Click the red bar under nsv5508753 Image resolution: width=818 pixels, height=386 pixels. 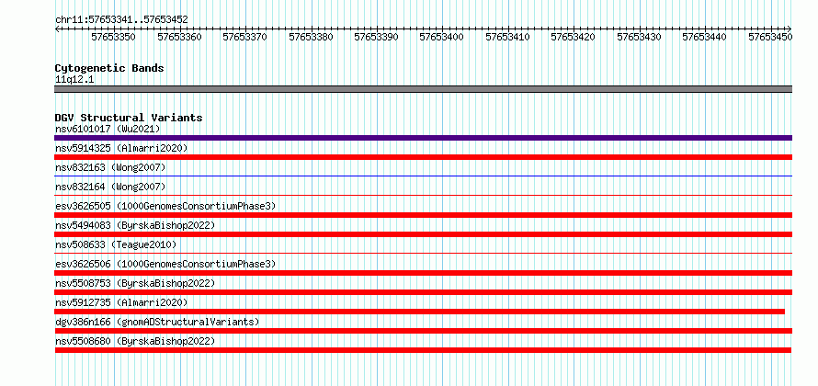point(424,292)
